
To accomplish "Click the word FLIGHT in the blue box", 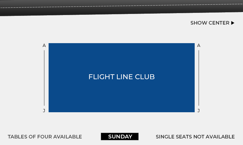I will click(102, 77).
